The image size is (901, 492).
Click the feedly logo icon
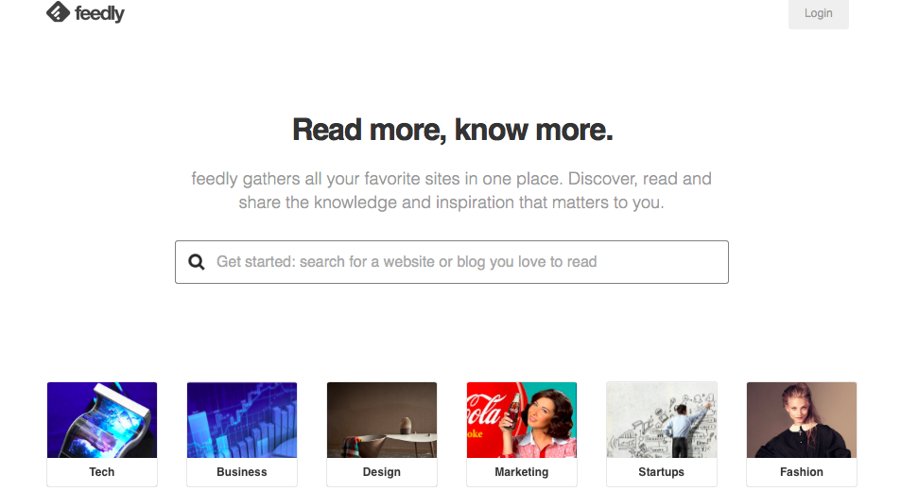coord(58,12)
